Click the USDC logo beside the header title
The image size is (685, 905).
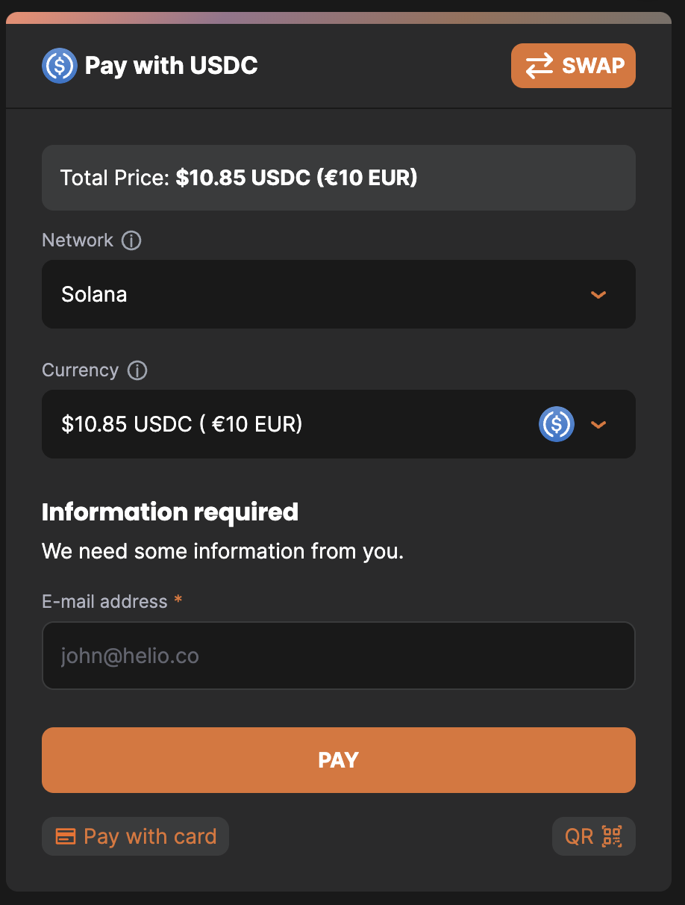click(60, 66)
